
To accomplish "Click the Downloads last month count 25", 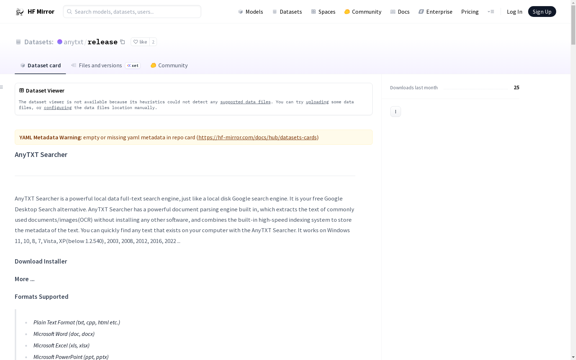I will coord(517,87).
